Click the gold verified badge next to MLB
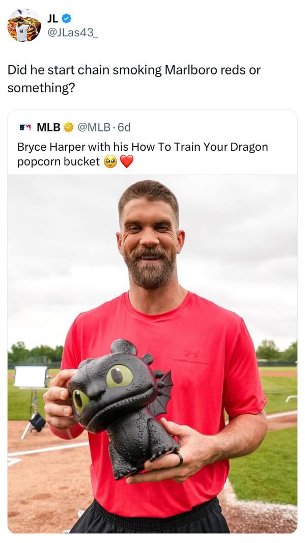Image resolution: width=305 pixels, height=543 pixels. click(x=69, y=127)
